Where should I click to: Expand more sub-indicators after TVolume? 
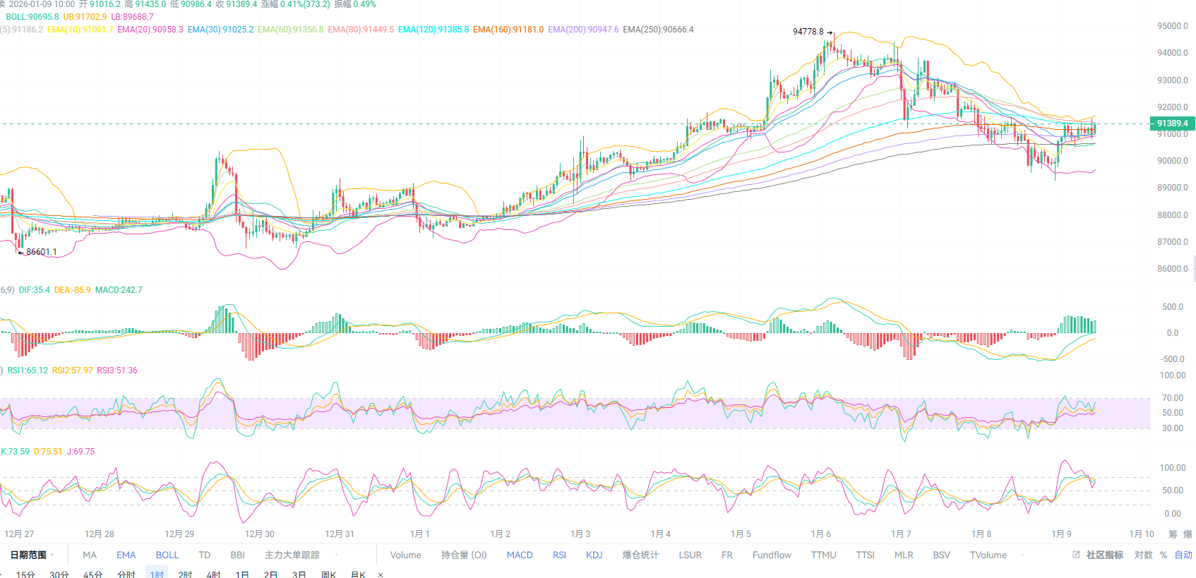click(1022, 555)
